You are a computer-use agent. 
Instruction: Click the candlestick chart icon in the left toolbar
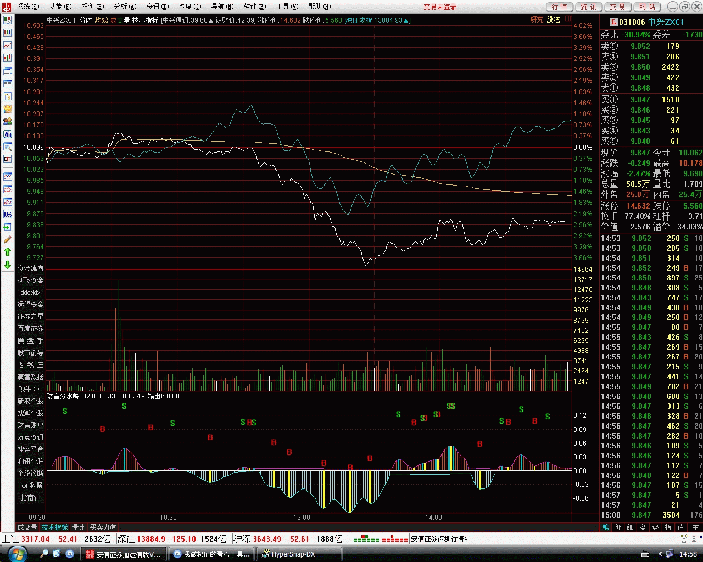point(8,58)
